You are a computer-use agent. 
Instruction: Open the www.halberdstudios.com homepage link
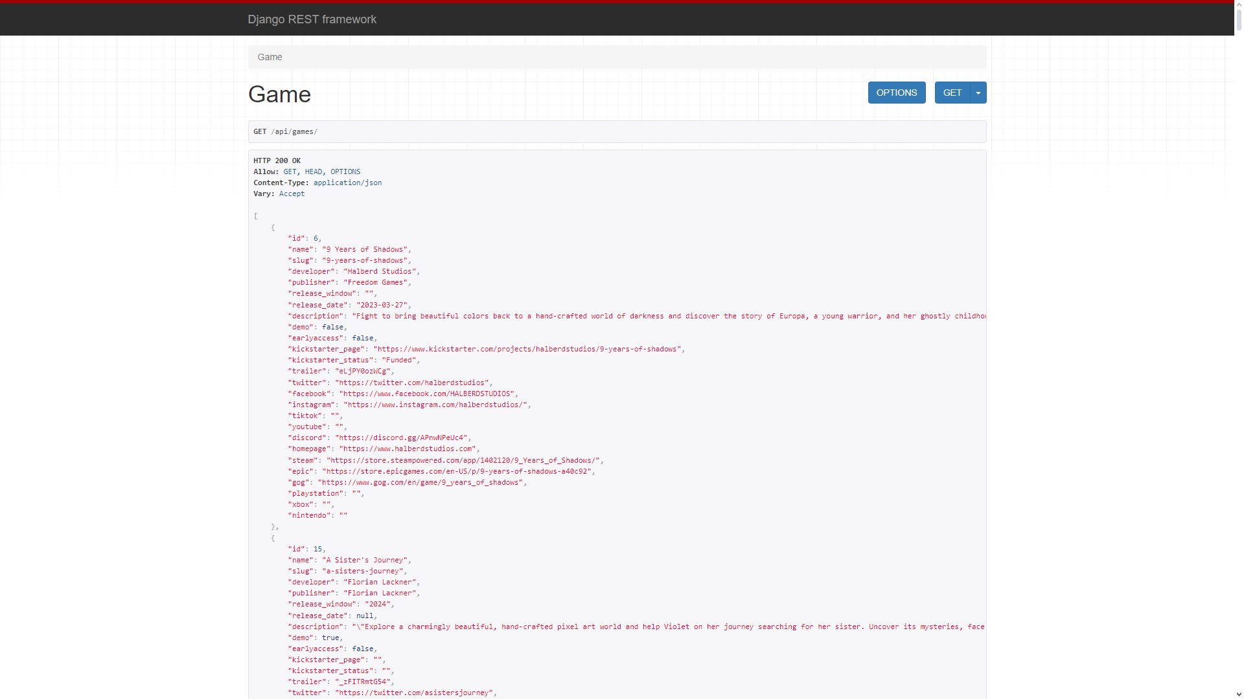tap(408, 449)
